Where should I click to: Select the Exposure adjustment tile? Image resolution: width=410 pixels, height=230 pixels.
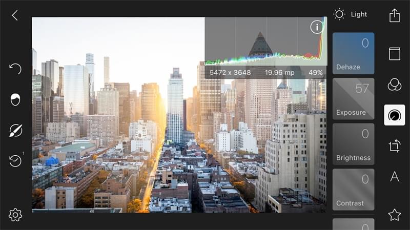(353, 99)
